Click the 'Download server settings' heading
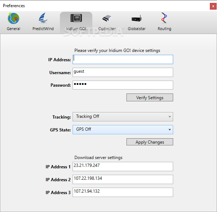217x212 pixels. coord(98,158)
